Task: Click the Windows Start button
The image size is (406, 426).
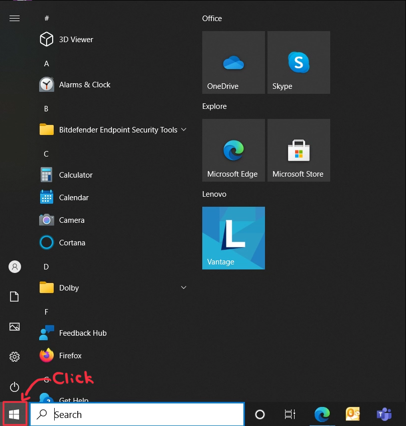Action: pos(14,414)
